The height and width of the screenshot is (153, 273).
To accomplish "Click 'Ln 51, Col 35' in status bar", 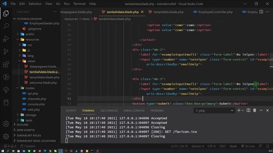I will pos(179,146).
